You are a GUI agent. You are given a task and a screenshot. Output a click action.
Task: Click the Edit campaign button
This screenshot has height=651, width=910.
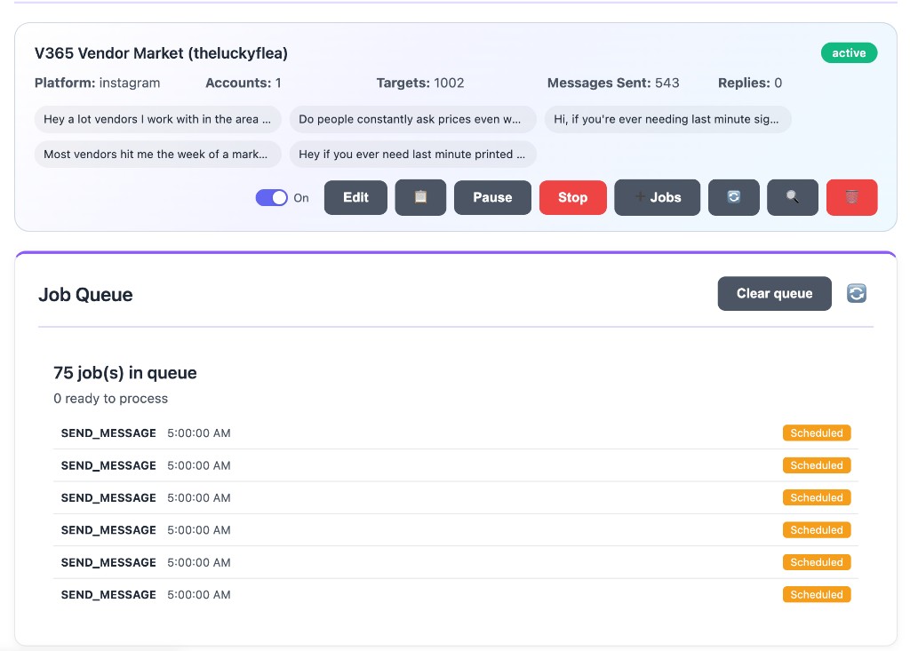355,197
